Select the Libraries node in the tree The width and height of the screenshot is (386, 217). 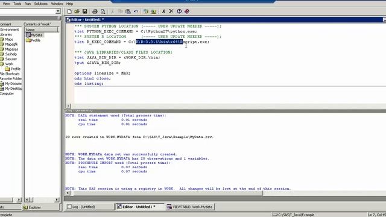(6, 34)
